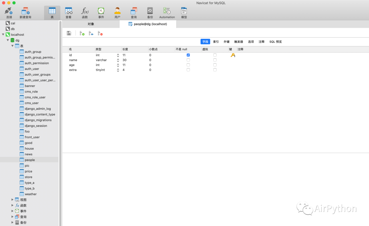This screenshot has width=369, height=226.
Task: Open type dropdown for name field
Action: coord(118,60)
